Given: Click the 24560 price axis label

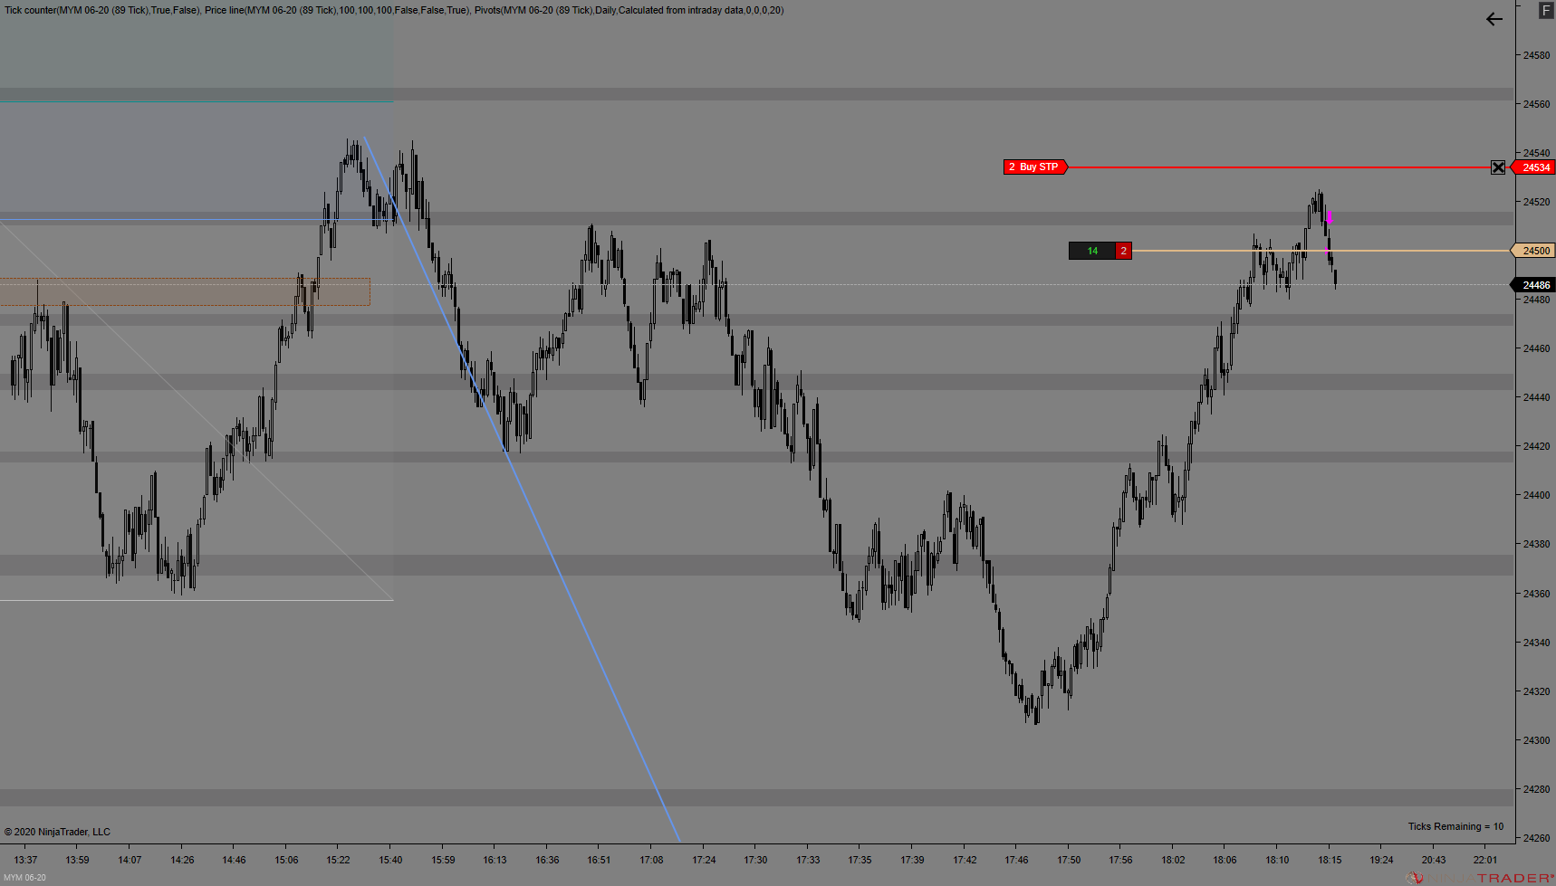Looking at the screenshot, I should point(1536,104).
